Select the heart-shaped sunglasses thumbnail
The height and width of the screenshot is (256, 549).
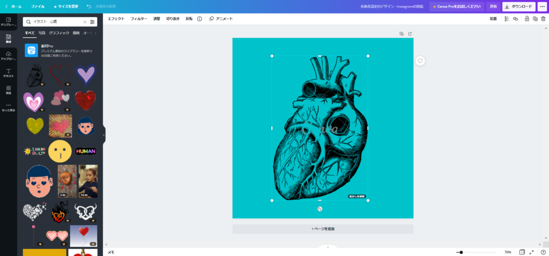57,236
